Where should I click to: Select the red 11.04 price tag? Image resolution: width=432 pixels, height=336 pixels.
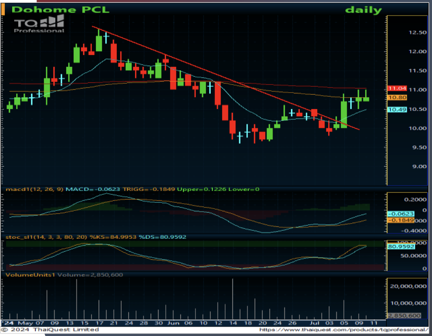(397, 88)
